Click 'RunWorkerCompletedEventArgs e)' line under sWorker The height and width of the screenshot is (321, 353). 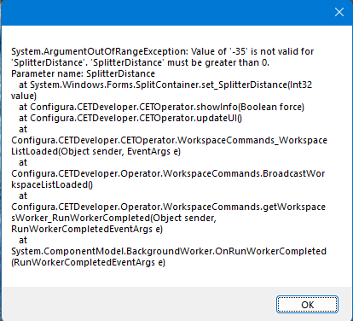87,229
